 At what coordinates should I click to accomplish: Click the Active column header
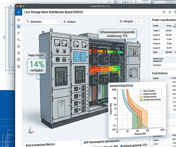tap(169, 26)
